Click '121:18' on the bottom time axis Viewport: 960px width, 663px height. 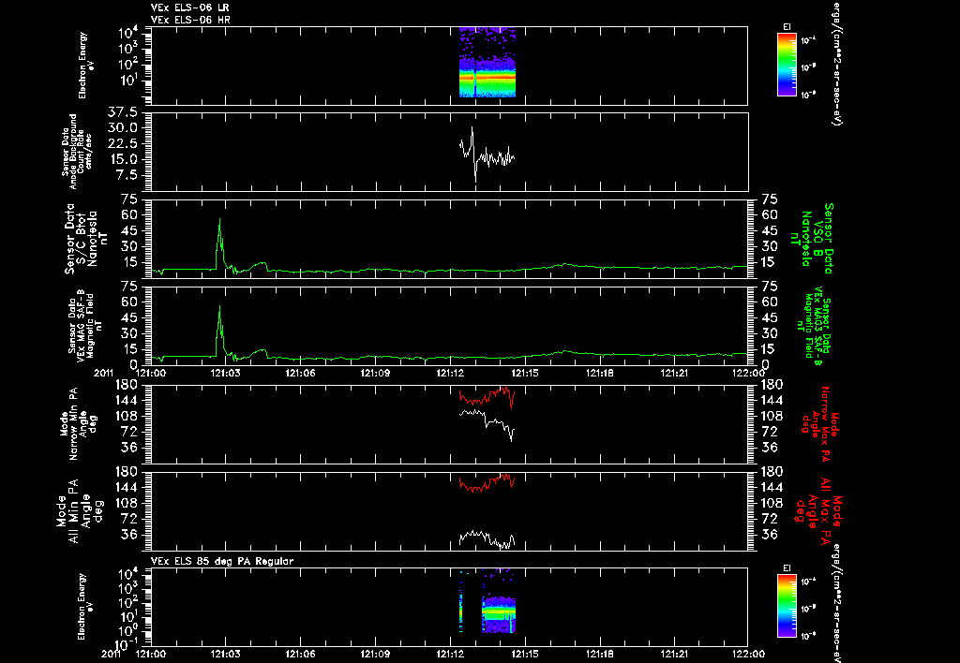pyautogui.click(x=599, y=654)
